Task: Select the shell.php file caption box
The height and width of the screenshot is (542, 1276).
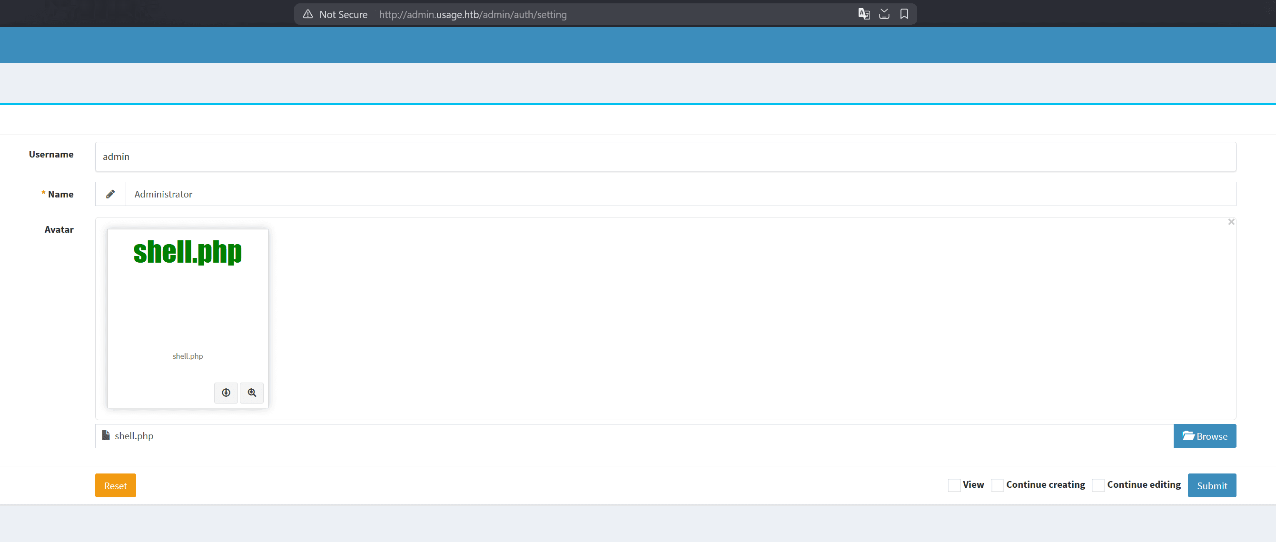Action: tap(634, 436)
